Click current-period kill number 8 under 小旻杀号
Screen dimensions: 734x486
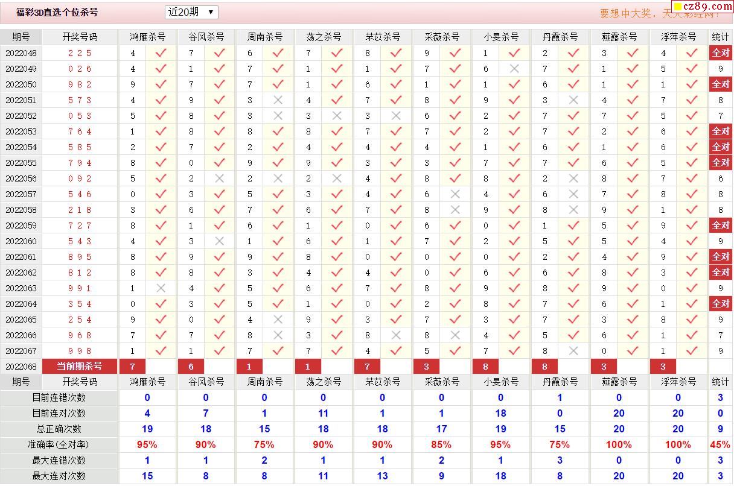[486, 367]
